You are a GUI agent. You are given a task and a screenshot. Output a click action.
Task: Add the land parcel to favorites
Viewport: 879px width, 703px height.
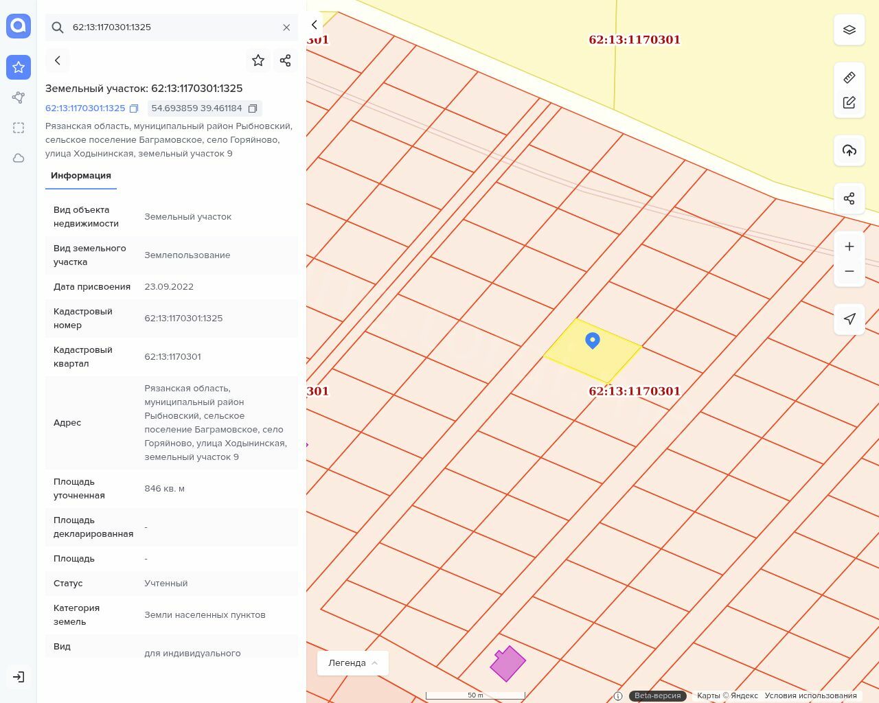pos(258,60)
